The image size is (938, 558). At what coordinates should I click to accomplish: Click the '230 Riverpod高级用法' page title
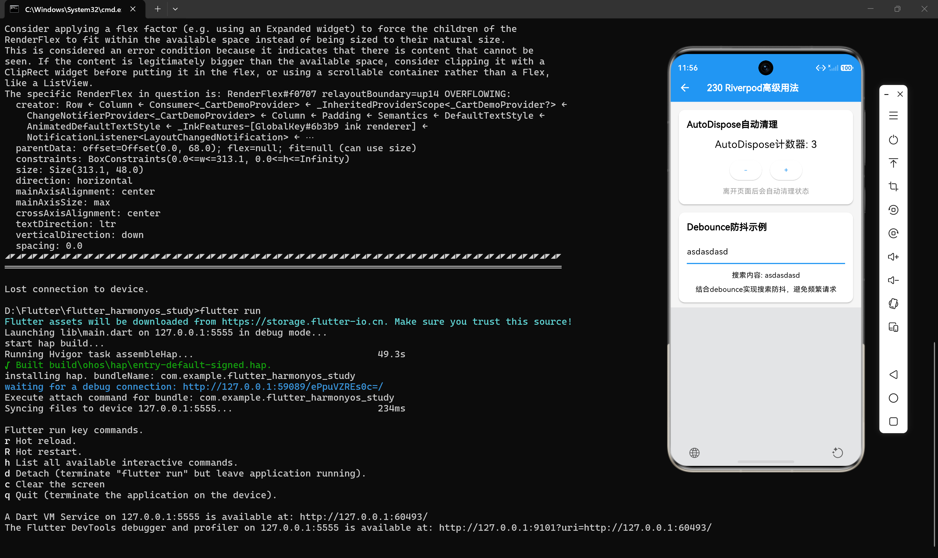(752, 88)
